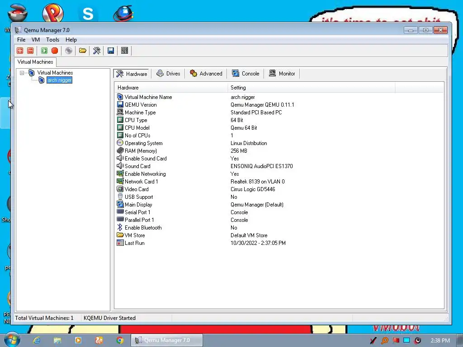Open the Console tab
This screenshot has width=463, height=347.
click(x=246, y=74)
